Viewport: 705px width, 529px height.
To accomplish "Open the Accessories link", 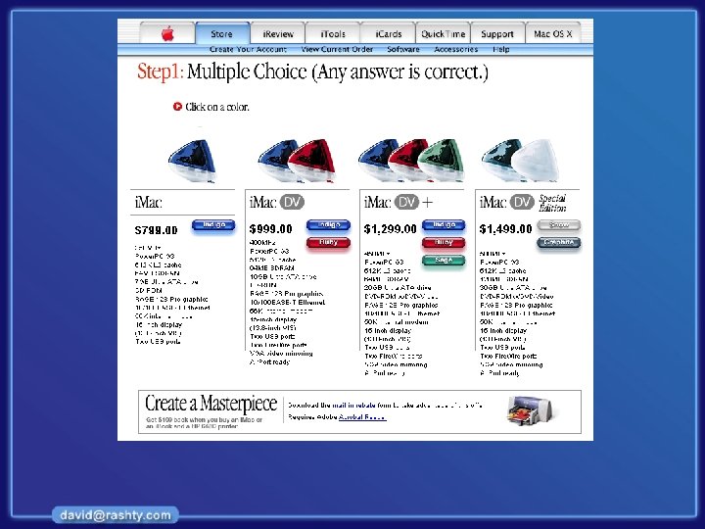I will (x=456, y=50).
